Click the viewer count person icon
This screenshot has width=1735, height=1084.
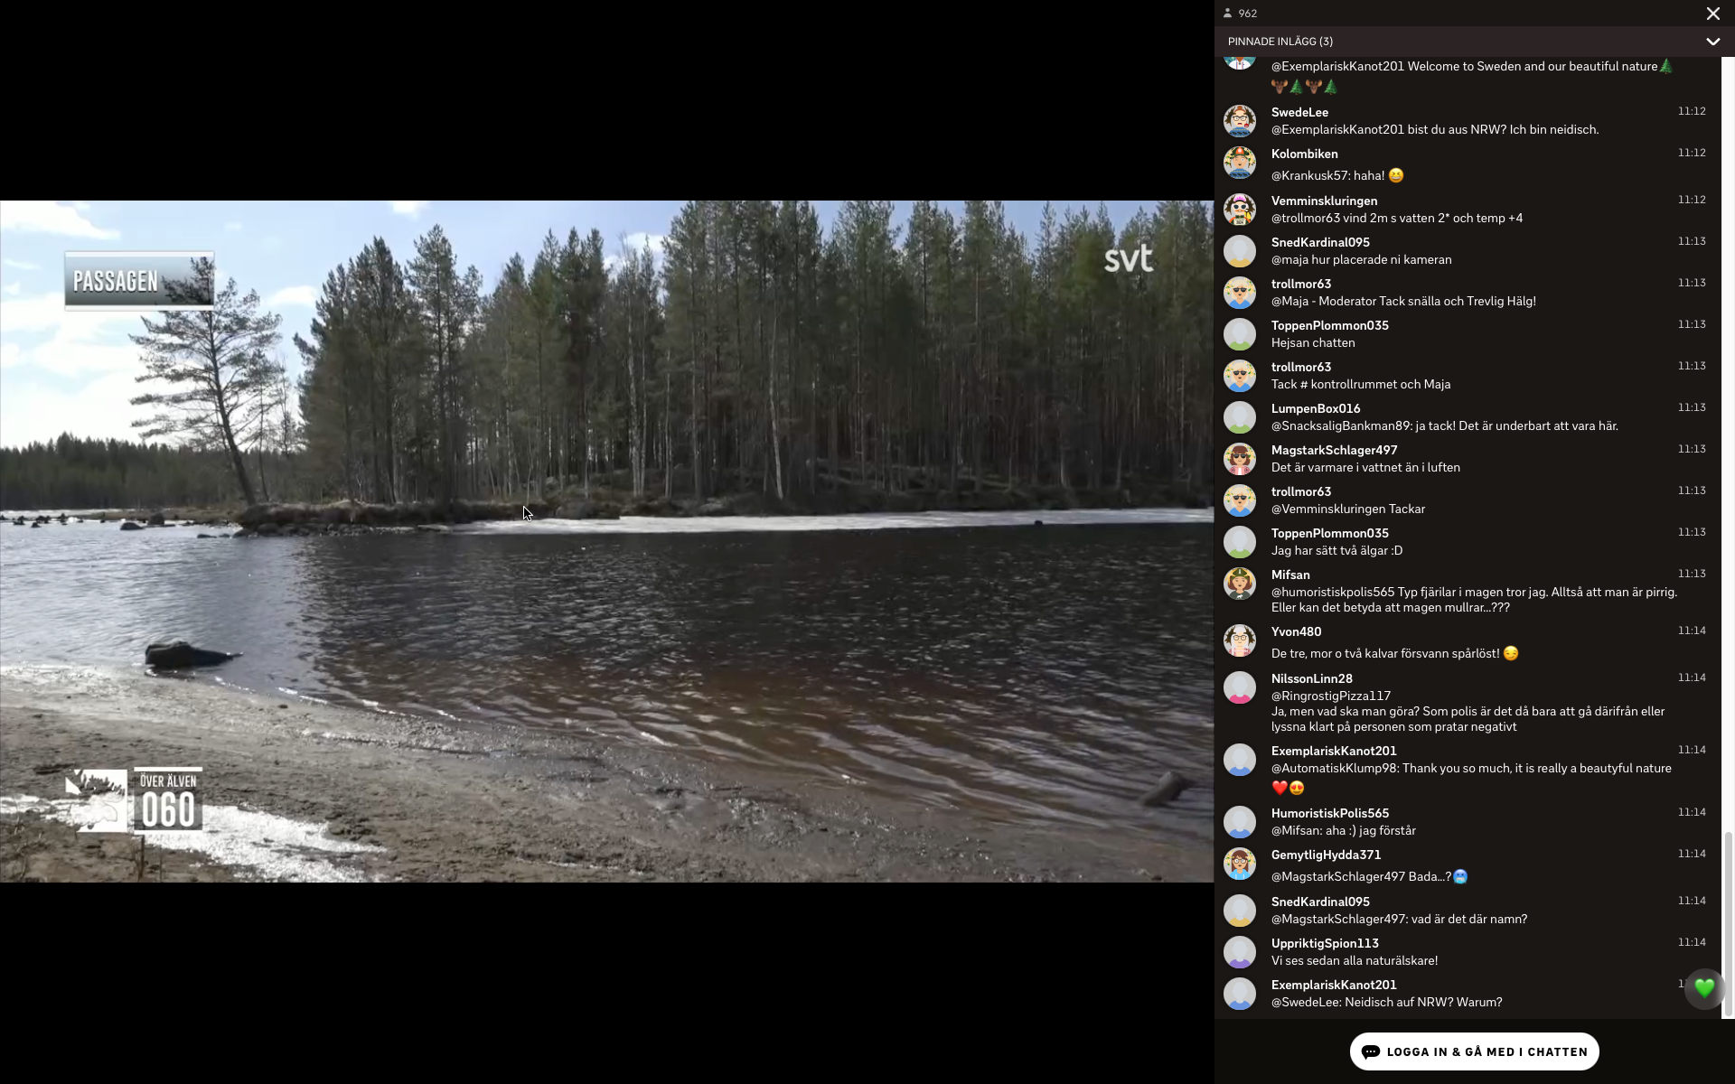coord(1228,14)
